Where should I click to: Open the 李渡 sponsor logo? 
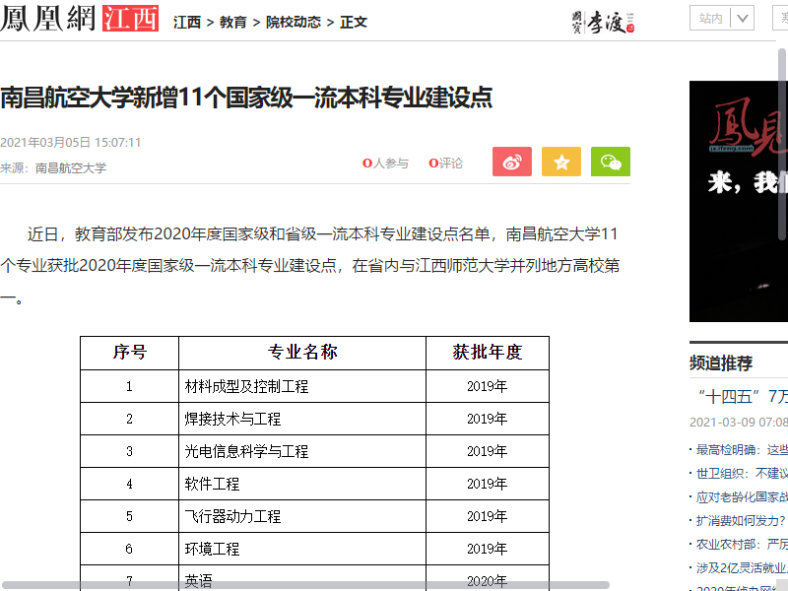(x=603, y=22)
